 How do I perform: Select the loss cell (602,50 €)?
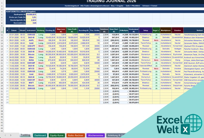[114, 86]
